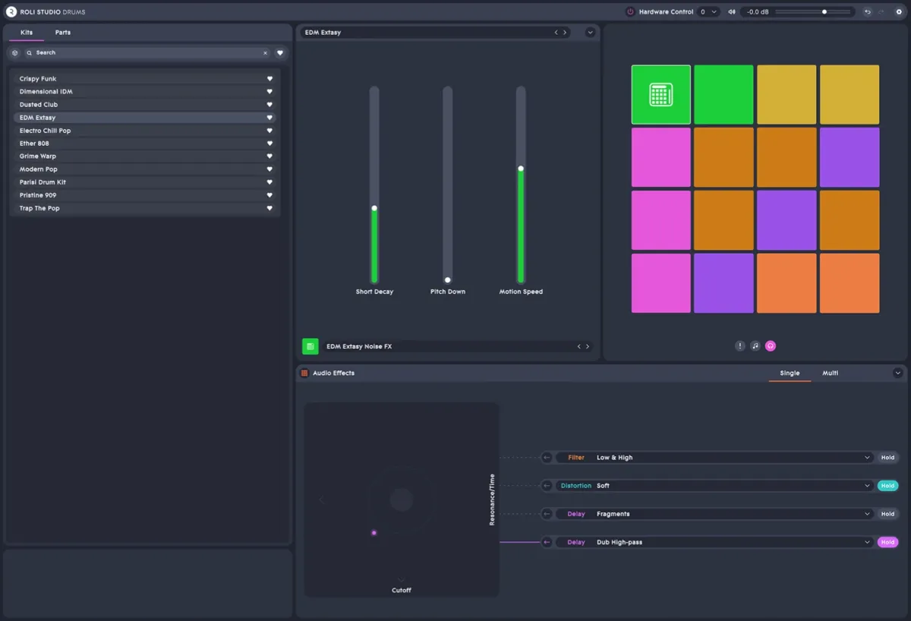This screenshot has width=911, height=621.
Task: Click the ROLI logo icon
Action: coord(11,12)
